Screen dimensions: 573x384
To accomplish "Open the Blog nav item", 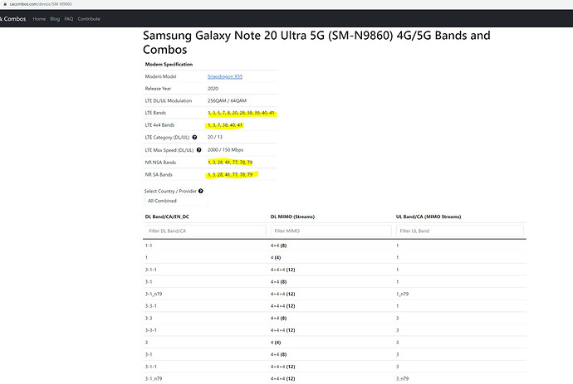I will pos(55,18).
